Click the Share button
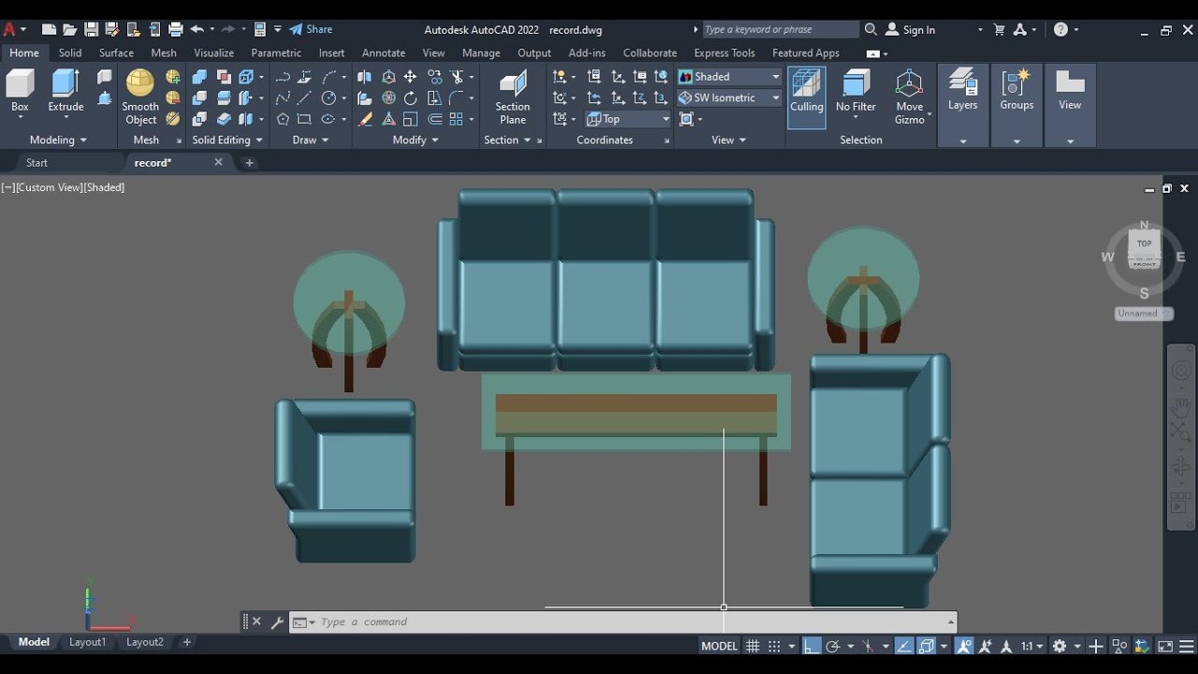 (x=311, y=30)
